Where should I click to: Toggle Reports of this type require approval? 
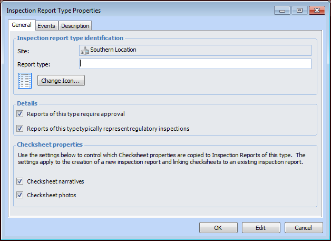[x=20, y=113]
